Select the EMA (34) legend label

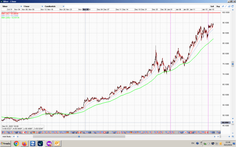10,14
